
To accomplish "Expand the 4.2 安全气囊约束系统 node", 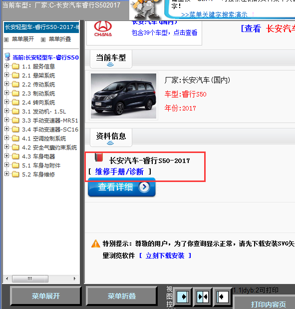I will (x=6, y=147).
